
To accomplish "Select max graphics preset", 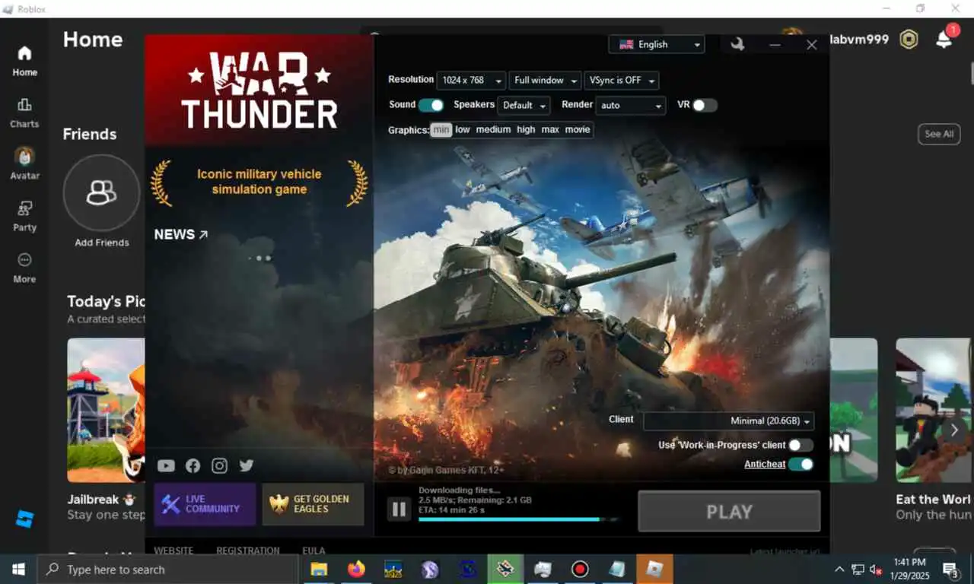I will [x=550, y=130].
